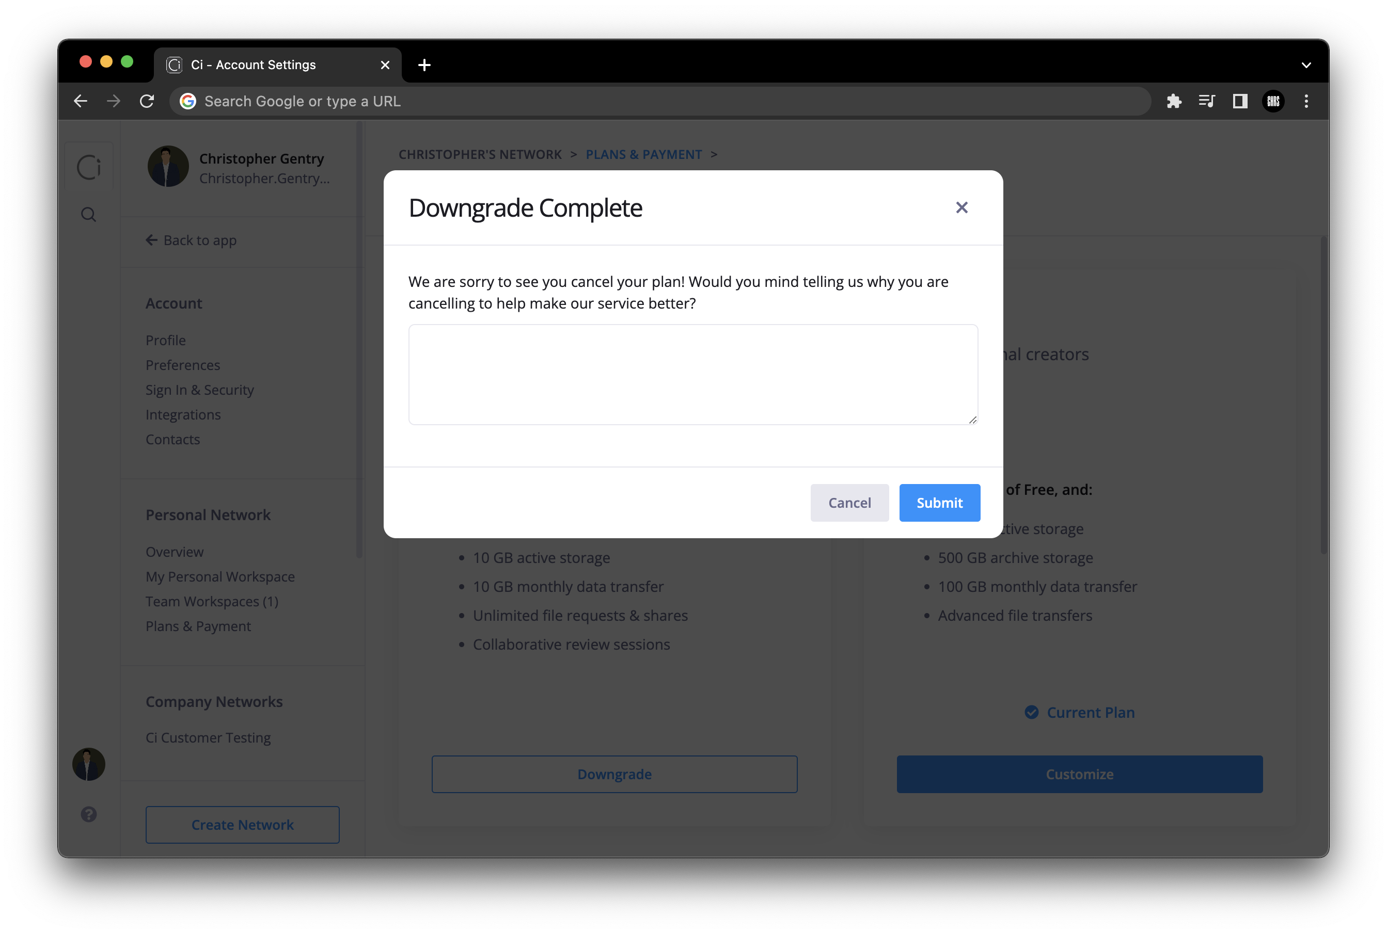Open the help question mark icon
The image size is (1387, 934).
tap(89, 814)
